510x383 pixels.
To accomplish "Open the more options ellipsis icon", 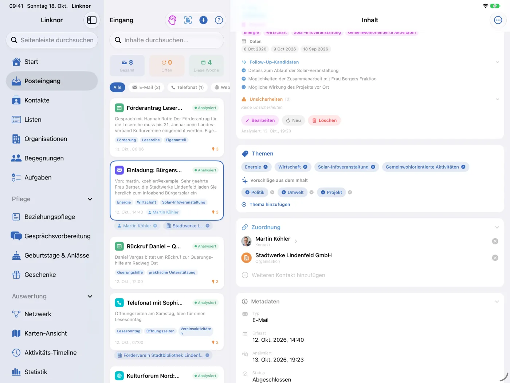I will click(498, 20).
